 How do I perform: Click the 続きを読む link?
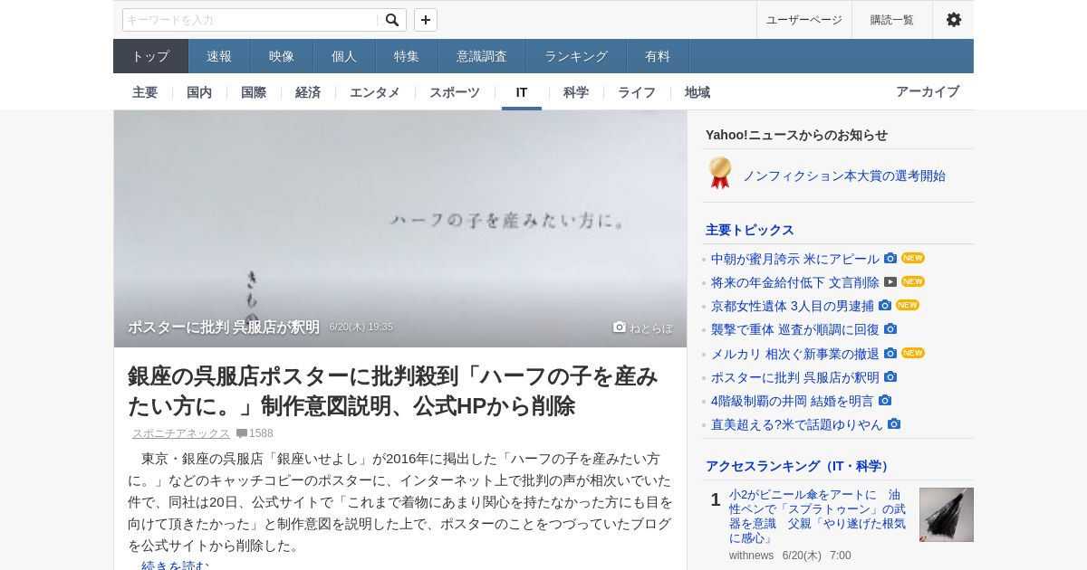click(x=175, y=565)
